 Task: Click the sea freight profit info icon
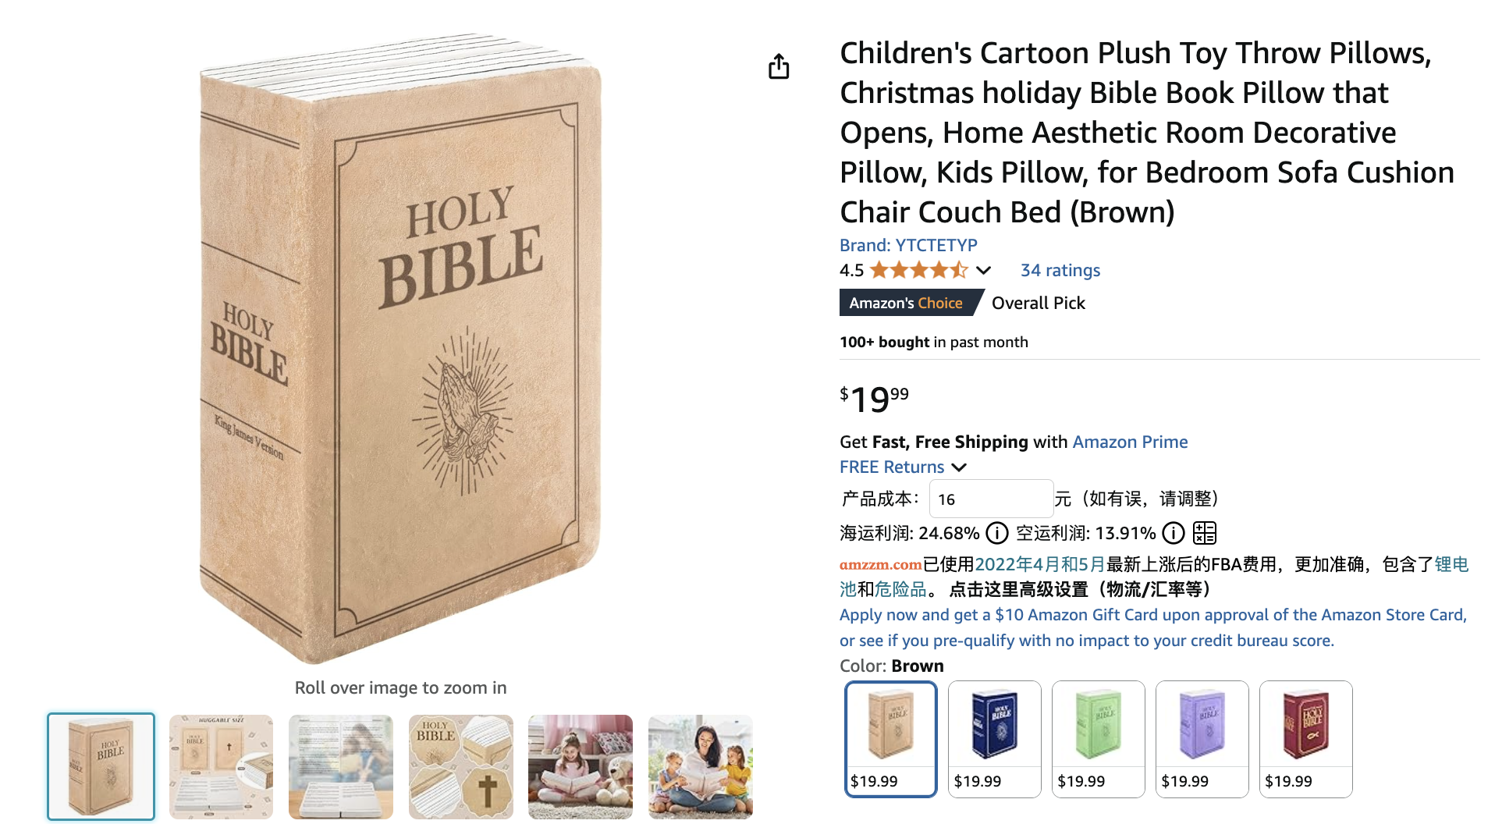996,533
